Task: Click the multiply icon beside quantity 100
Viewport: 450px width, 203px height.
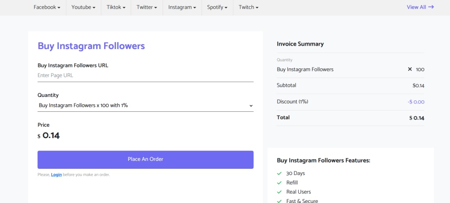Action: (x=410, y=69)
